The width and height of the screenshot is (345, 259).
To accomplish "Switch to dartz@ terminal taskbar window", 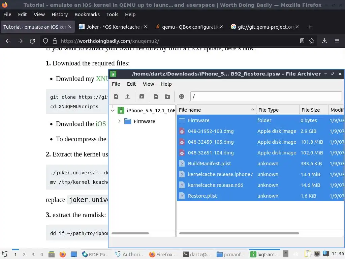I will [x=197, y=254].
